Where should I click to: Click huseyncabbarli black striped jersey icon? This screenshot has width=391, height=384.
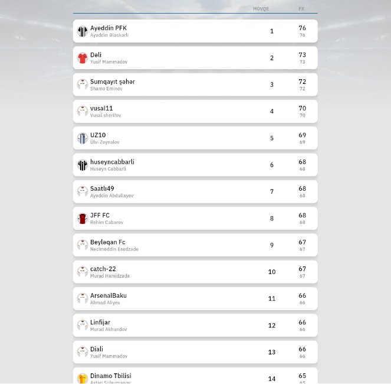[83, 165]
